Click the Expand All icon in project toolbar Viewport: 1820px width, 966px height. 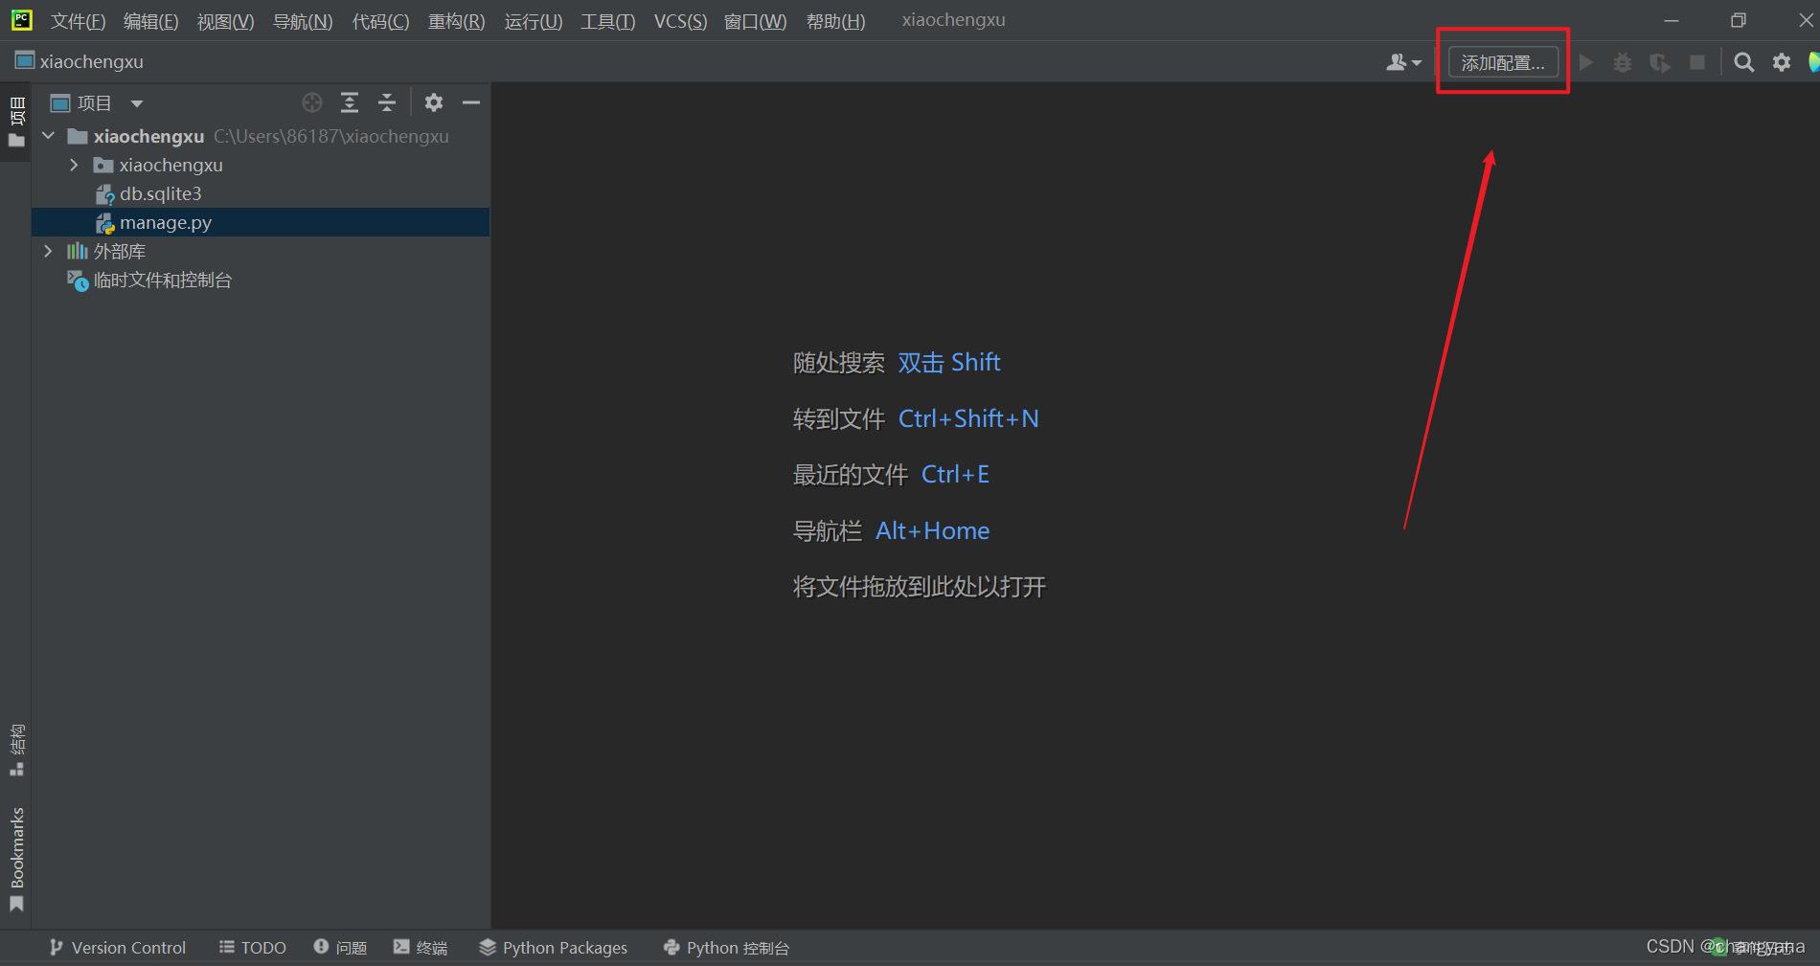pos(349,102)
